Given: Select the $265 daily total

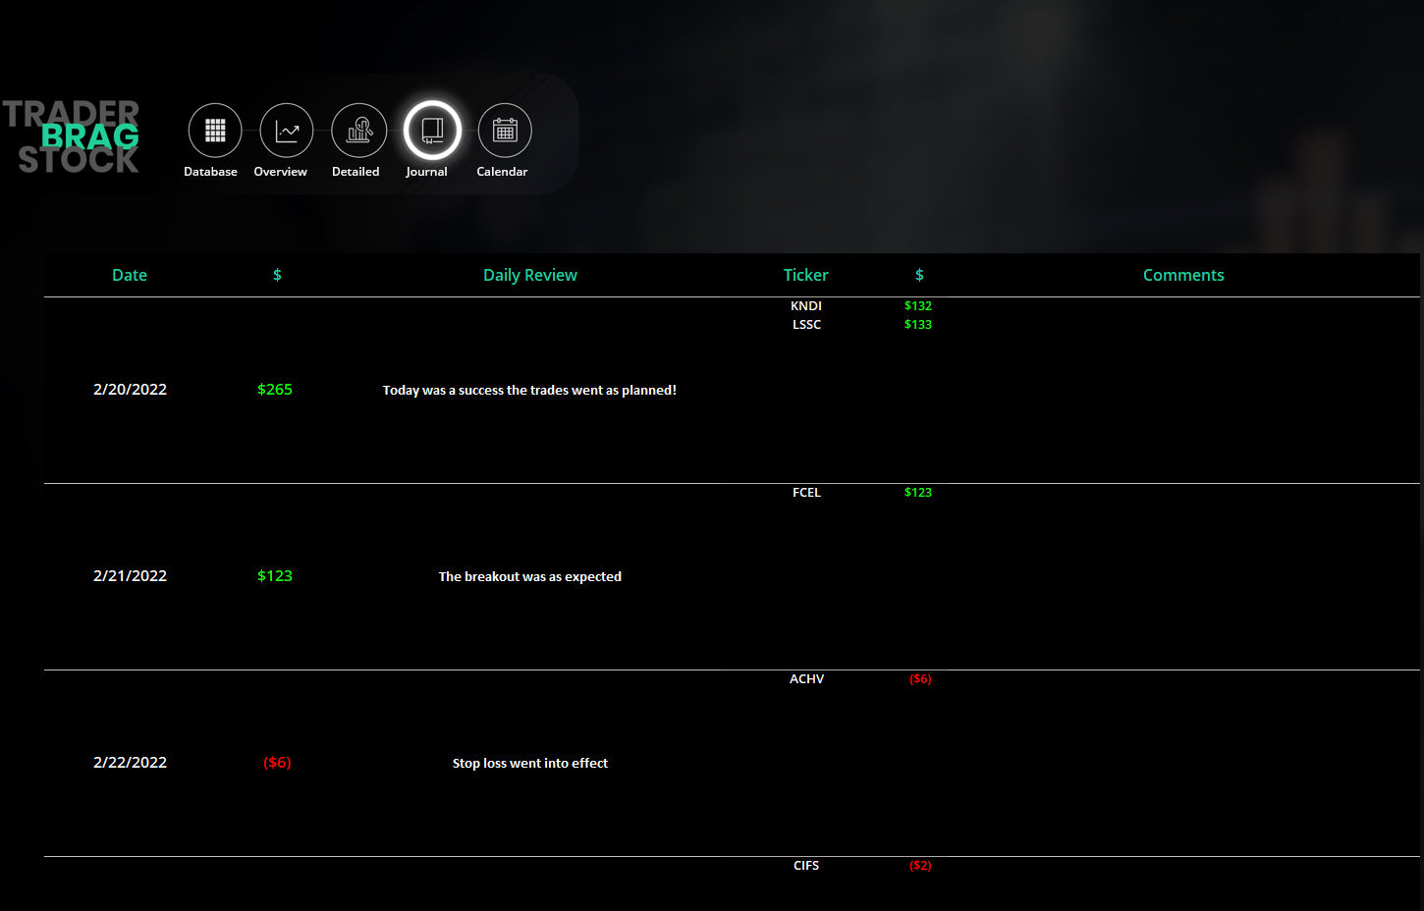Looking at the screenshot, I should coord(275,390).
